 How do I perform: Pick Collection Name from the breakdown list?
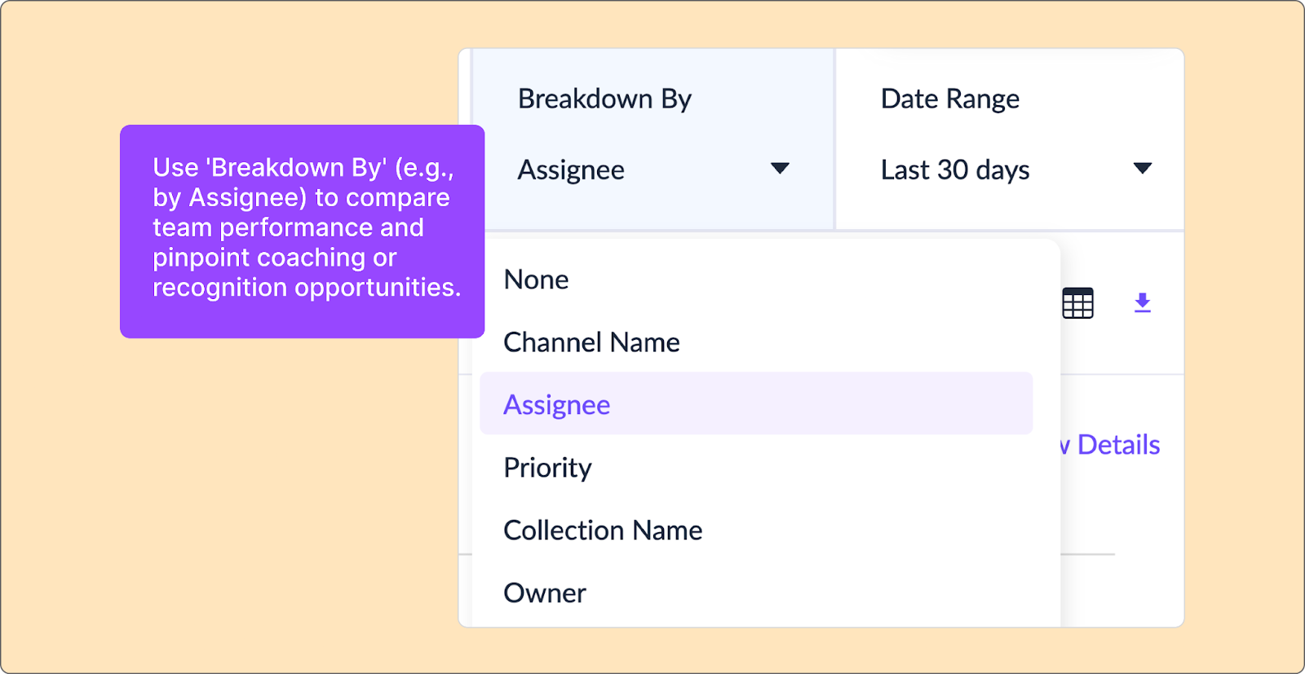[756, 531]
